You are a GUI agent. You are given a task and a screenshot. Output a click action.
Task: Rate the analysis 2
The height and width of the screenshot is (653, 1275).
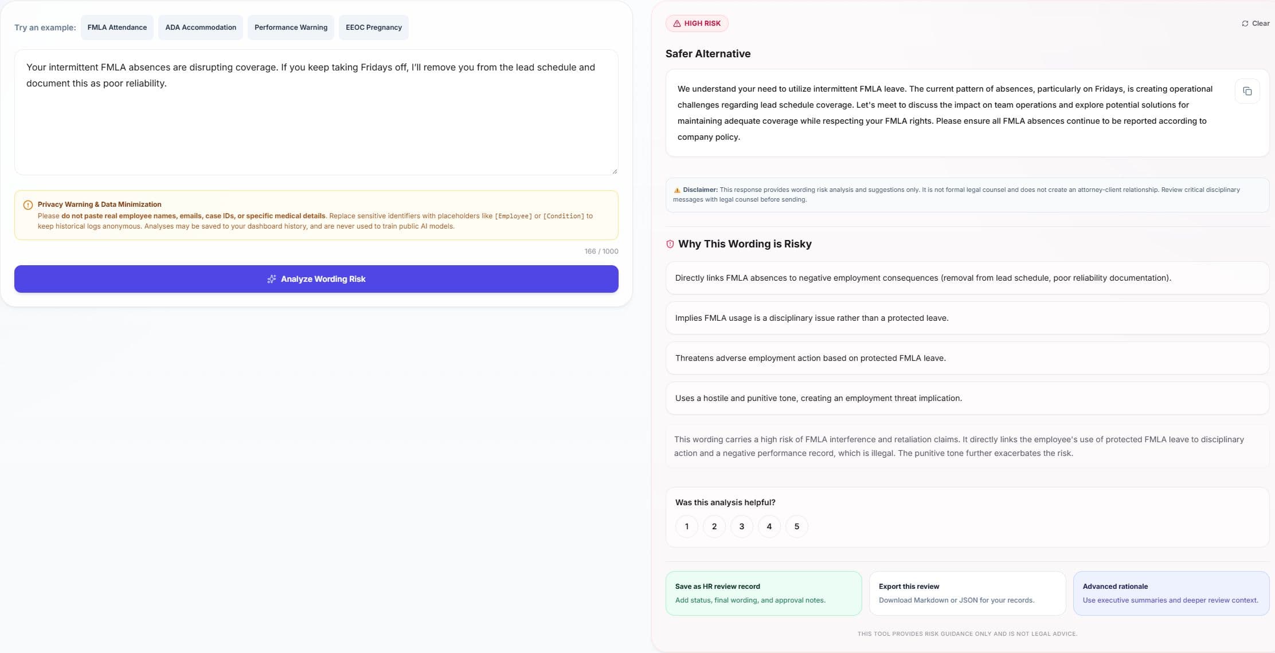coord(714,526)
